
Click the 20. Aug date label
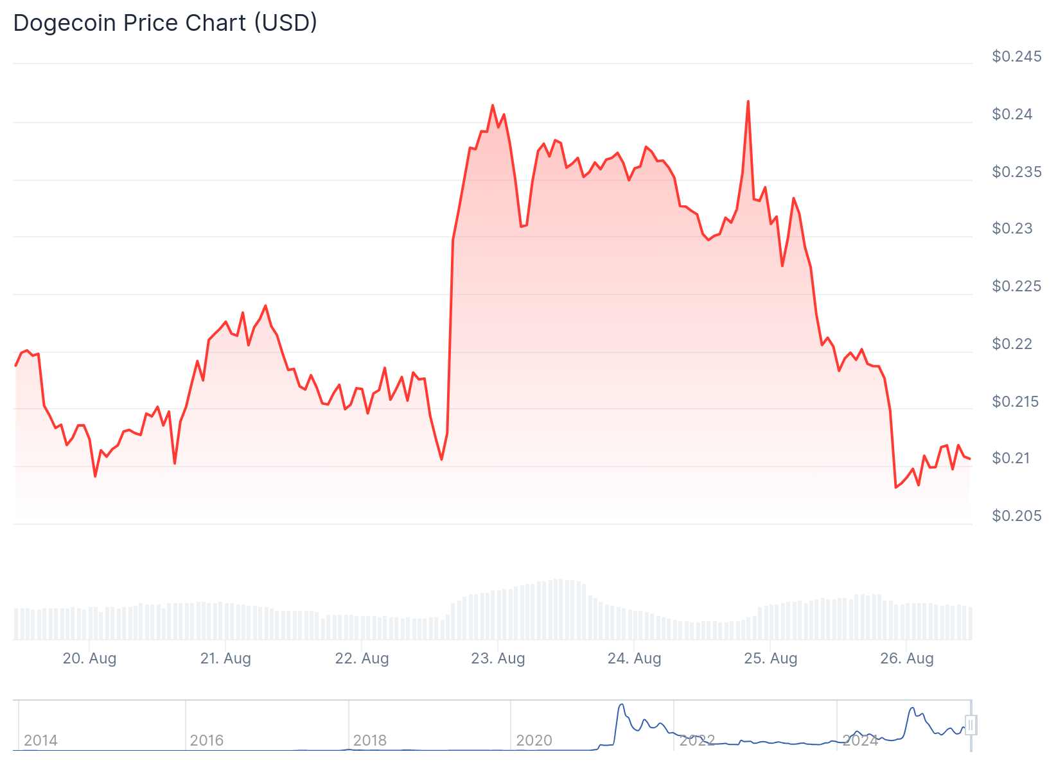click(x=89, y=658)
